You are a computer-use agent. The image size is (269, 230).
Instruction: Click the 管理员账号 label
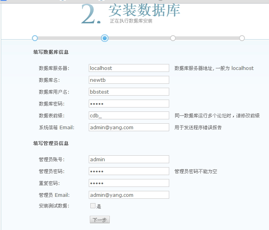pyautogui.click(x=52, y=160)
